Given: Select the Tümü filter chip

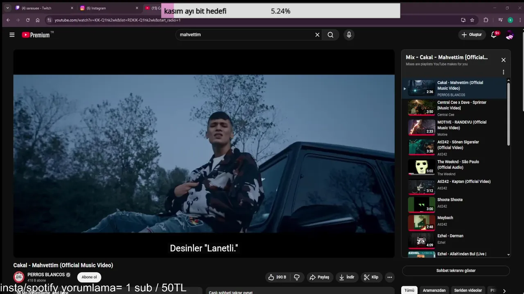Looking at the screenshot, I should [x=409, y=290].
